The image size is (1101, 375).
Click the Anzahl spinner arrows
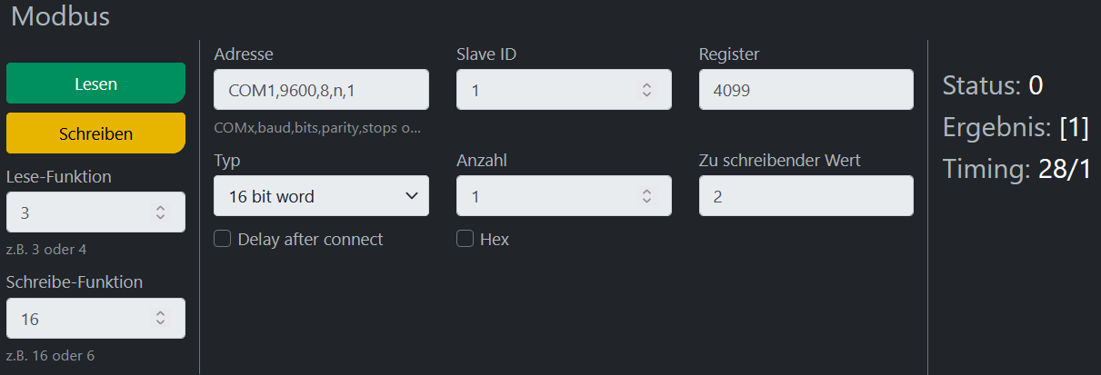click(646, 196)
